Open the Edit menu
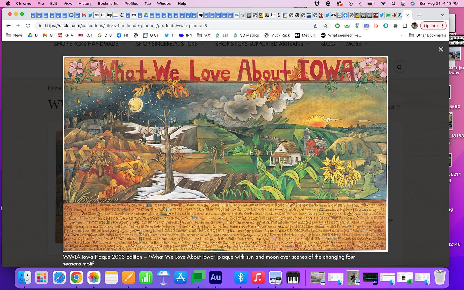Viewport: 464px width, 290px height. coord(54,4)
